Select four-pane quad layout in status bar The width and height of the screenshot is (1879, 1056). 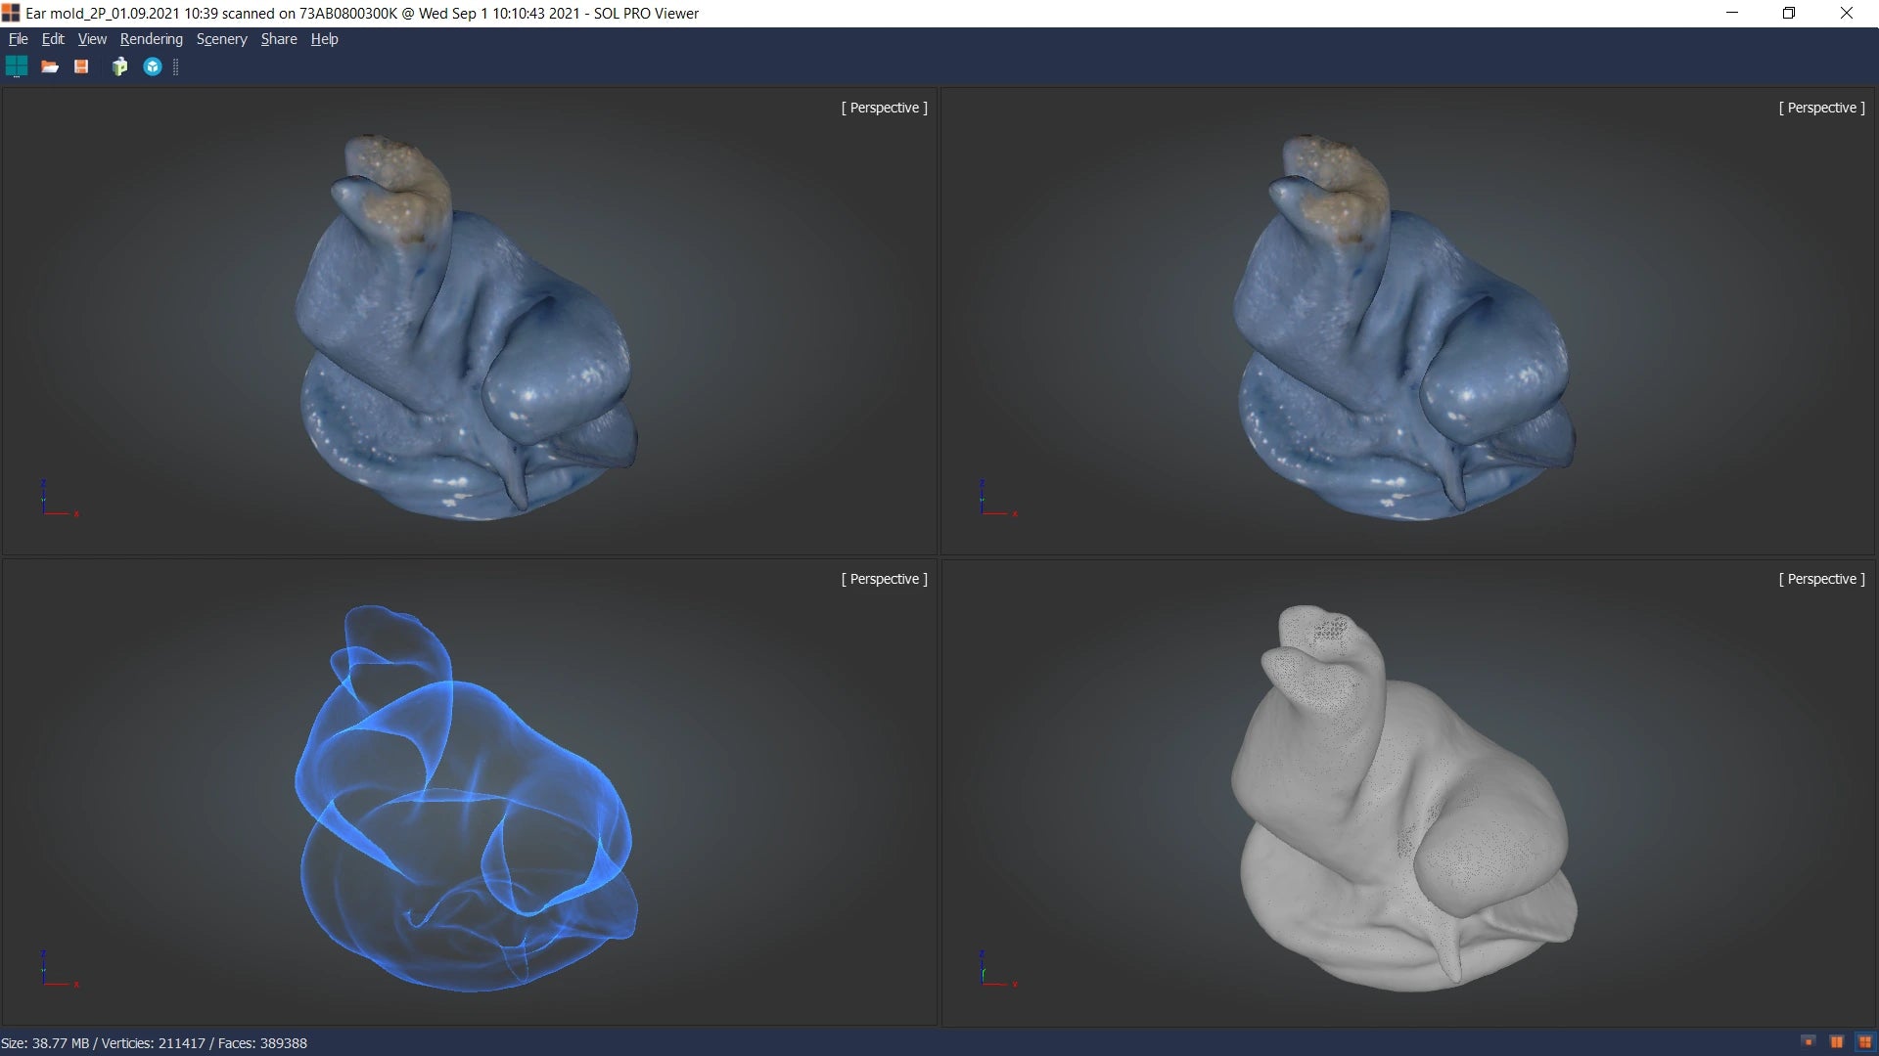pyautogui.click(x=1864, y=1042)
